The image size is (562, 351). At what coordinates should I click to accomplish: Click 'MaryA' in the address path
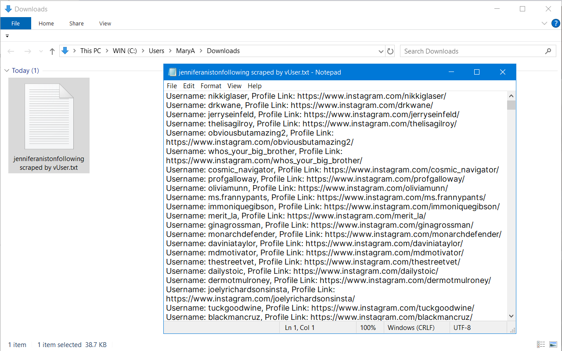(x=185, y=51)
